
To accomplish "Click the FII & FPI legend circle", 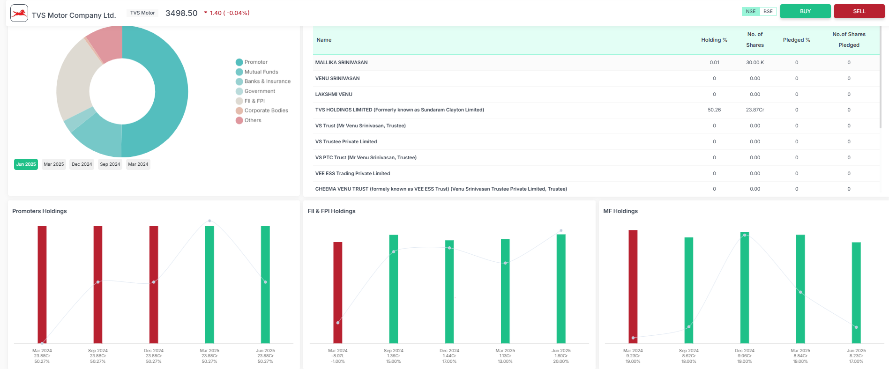I will (x=239, y=101).
